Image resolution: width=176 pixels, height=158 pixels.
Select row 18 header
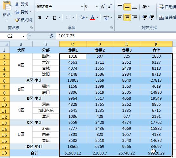(x=5, y=153)
